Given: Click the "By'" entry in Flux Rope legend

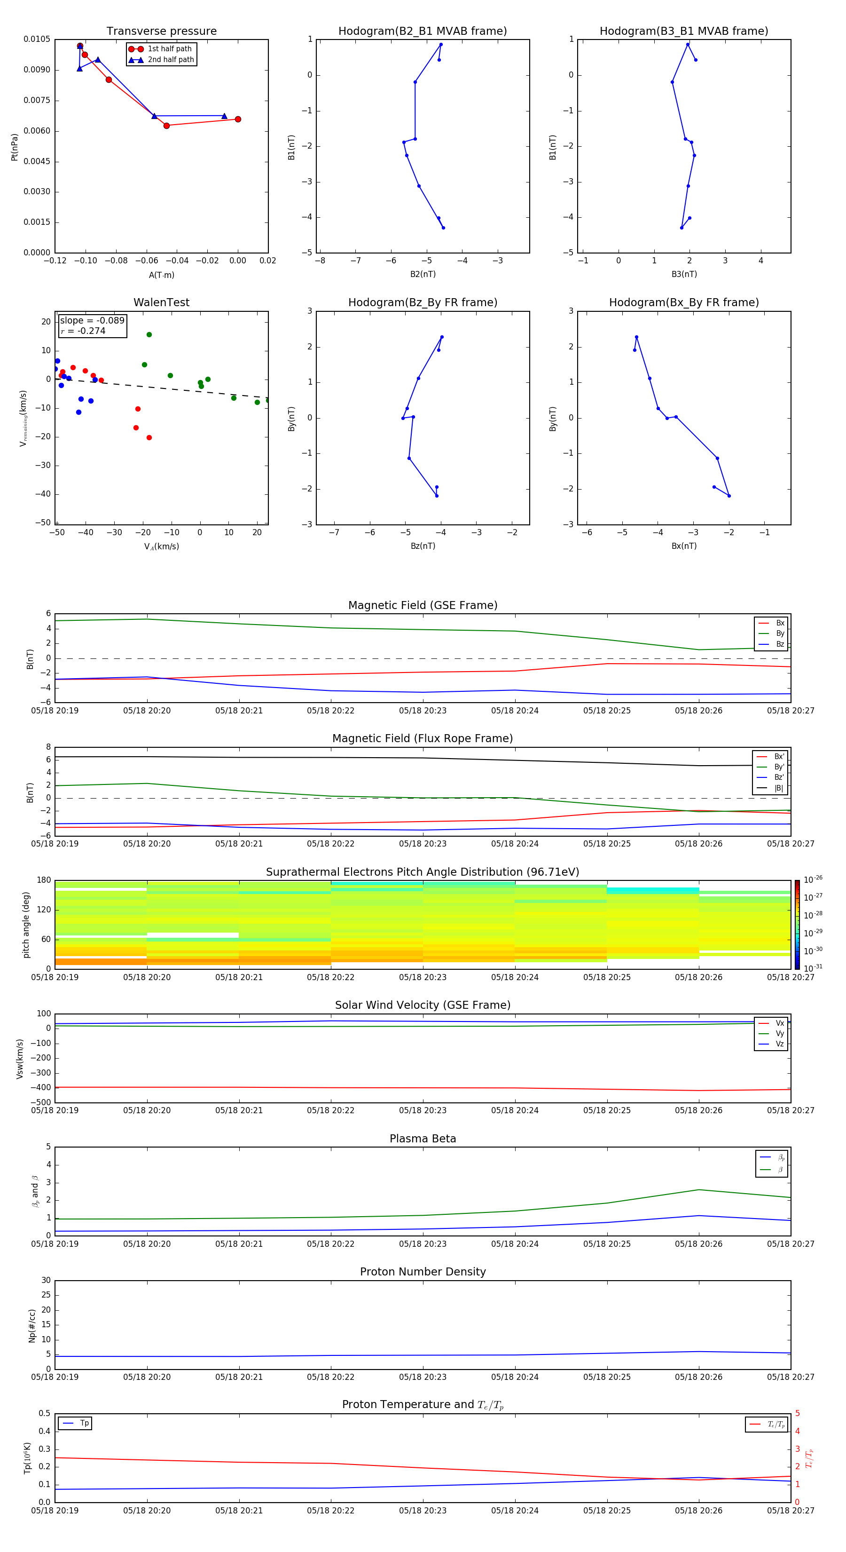Looking at the screenshot, I should click(770, 767).
